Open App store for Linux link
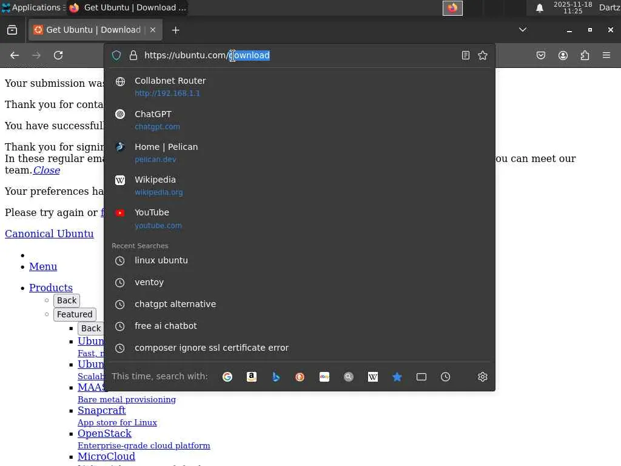The height and width of the screenshot is (466, 621). point(117,423)
